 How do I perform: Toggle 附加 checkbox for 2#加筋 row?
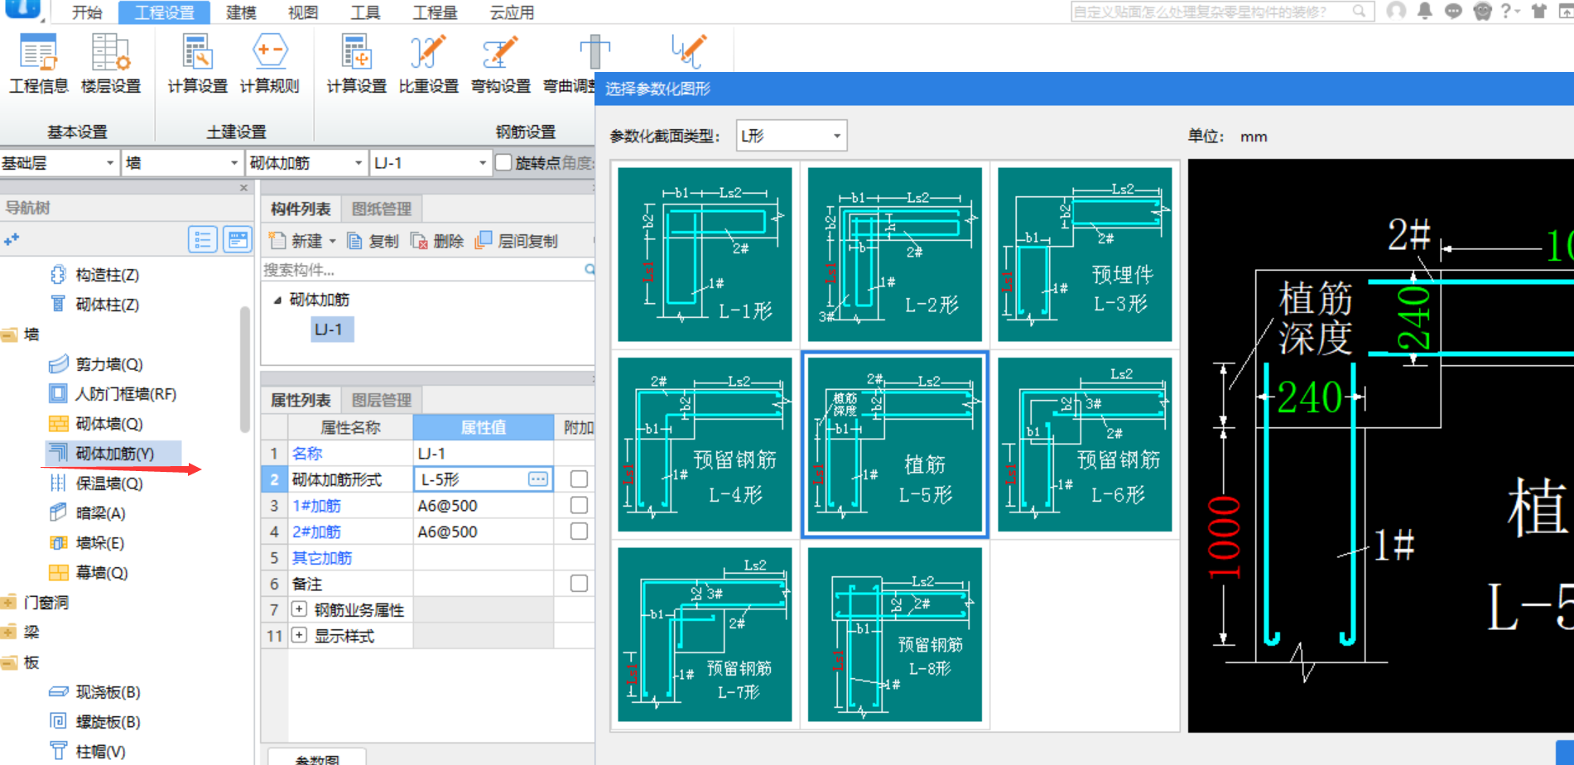pyautogui.click(x=579, y=532)
